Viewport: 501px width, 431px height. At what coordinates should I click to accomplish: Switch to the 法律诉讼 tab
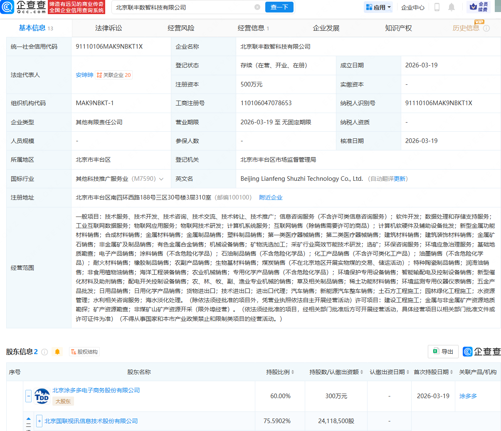(109, 28)
